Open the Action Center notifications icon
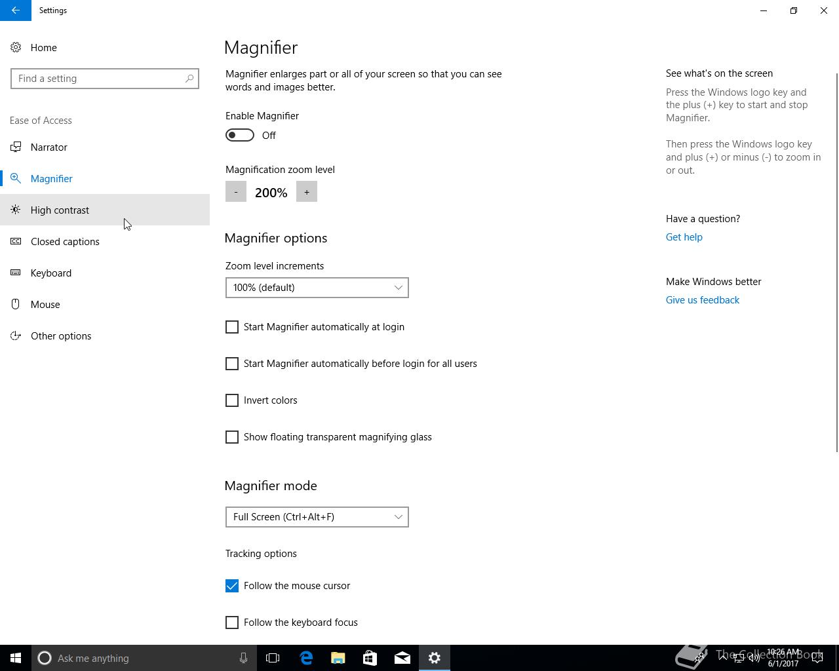839x671 pixels. coord(817,658)
